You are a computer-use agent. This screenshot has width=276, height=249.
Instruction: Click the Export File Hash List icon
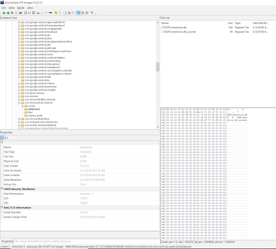(69, 13)
